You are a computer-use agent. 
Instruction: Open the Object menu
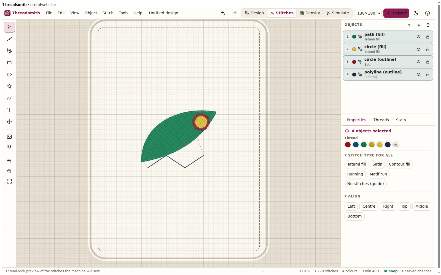(x=91, y=13)
